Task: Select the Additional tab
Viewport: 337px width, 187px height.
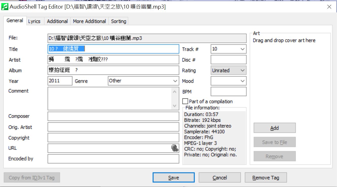Action: click(x=57, y=21)
